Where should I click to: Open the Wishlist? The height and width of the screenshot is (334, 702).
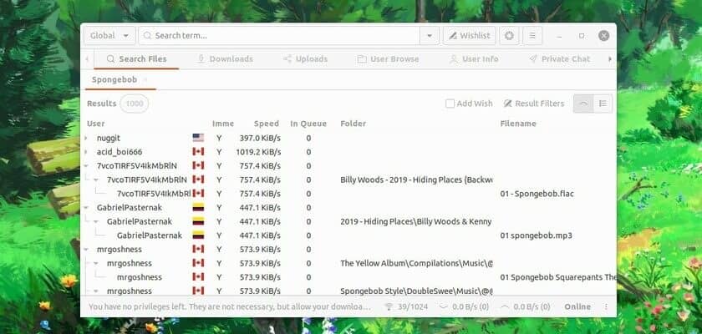click(469, 36)
